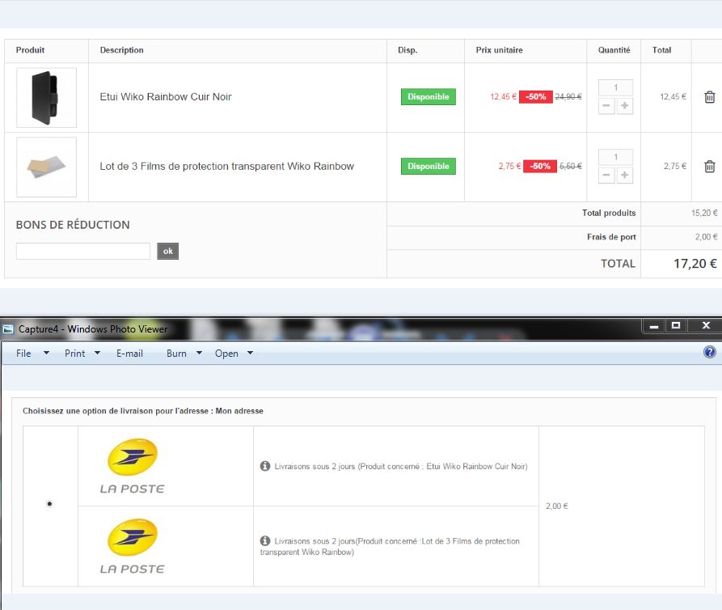The image size is (722, 610).
Task: Click the 17,20 € total amount
Action: 695,264
